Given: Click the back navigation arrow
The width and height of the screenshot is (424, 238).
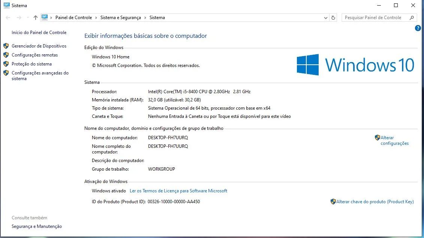Looking at the screenshot, I should click(x=8, y=18).
